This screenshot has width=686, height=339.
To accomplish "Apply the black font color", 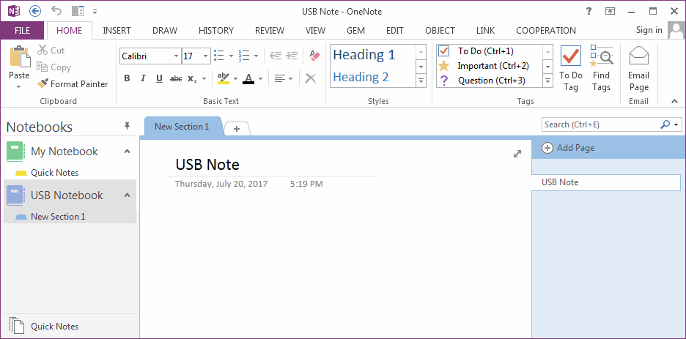I will coord(248,78).
